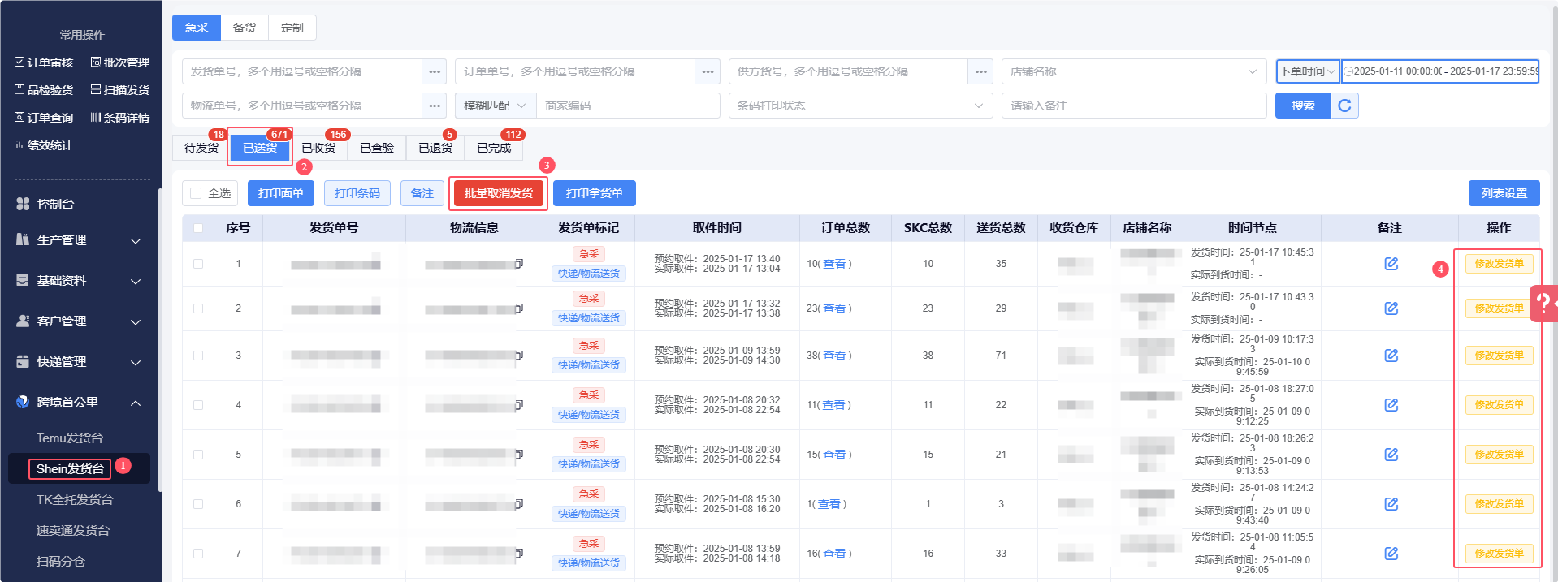
Task: Switch to the 已收货 tab
Action: (318, 148)
